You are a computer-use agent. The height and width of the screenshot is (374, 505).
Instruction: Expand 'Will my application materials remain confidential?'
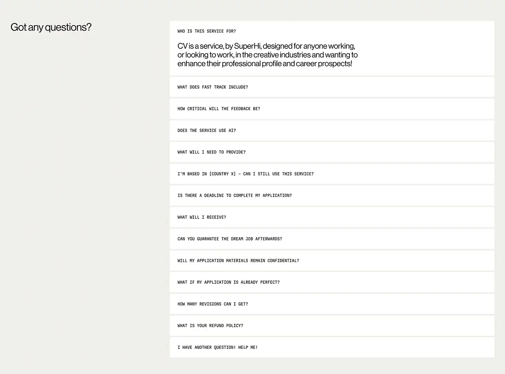[x=332, y=261]
